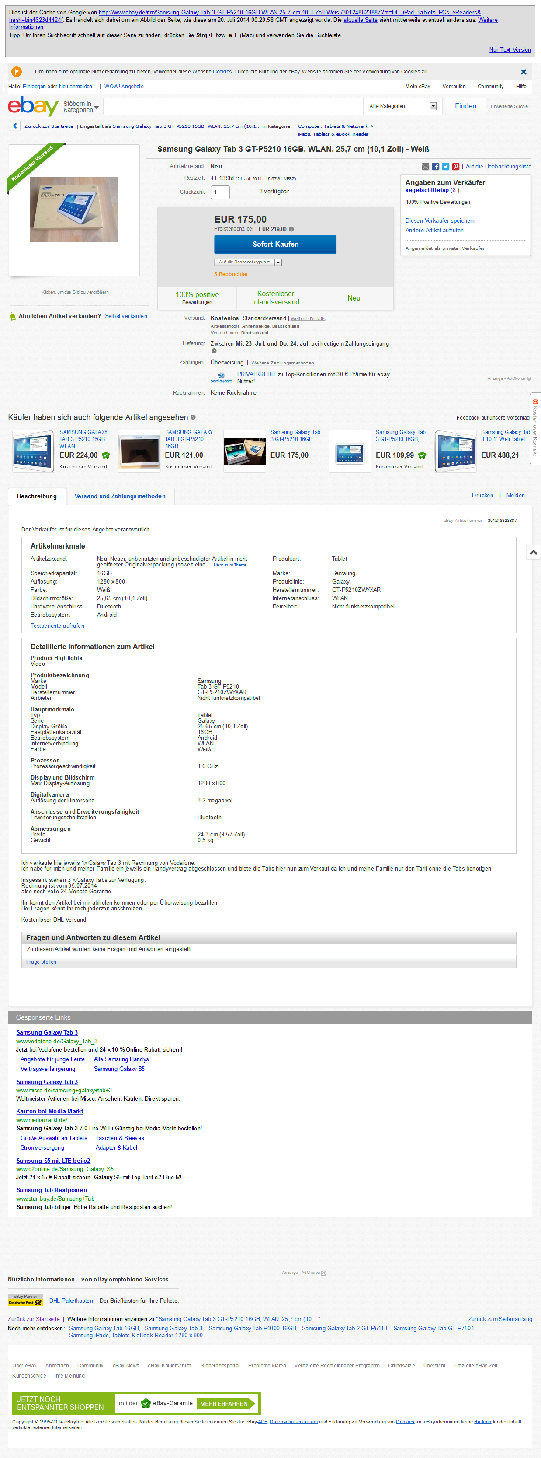Open the EUR 488,21 related item thumbnail
This screenshot has height=1458, width=541.
455,451
